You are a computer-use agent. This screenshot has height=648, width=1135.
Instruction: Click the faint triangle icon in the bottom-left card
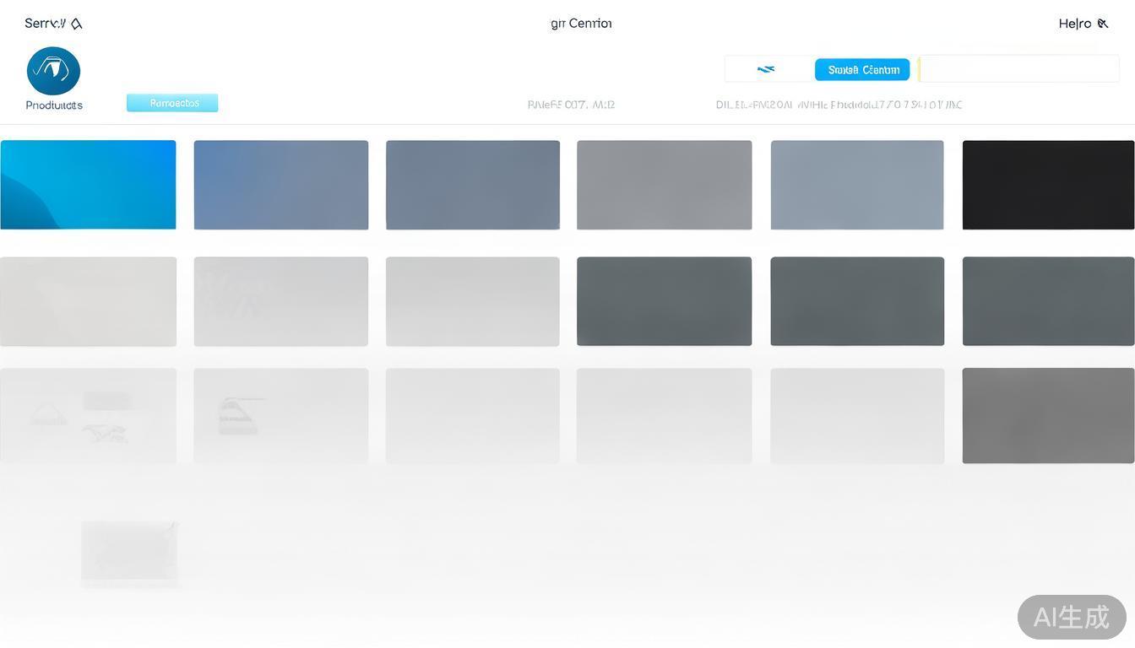click(x=48, y=413)
